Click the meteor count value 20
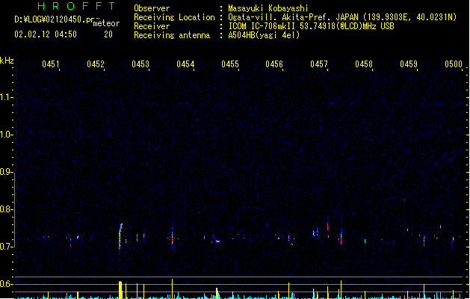Image resolution: width=470 pixels, height=299 pixels. [108, 34]
